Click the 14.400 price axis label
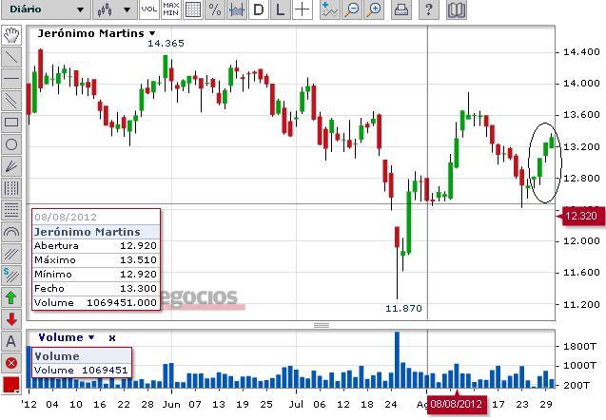The image size is (606, 420). click(581, 51)
